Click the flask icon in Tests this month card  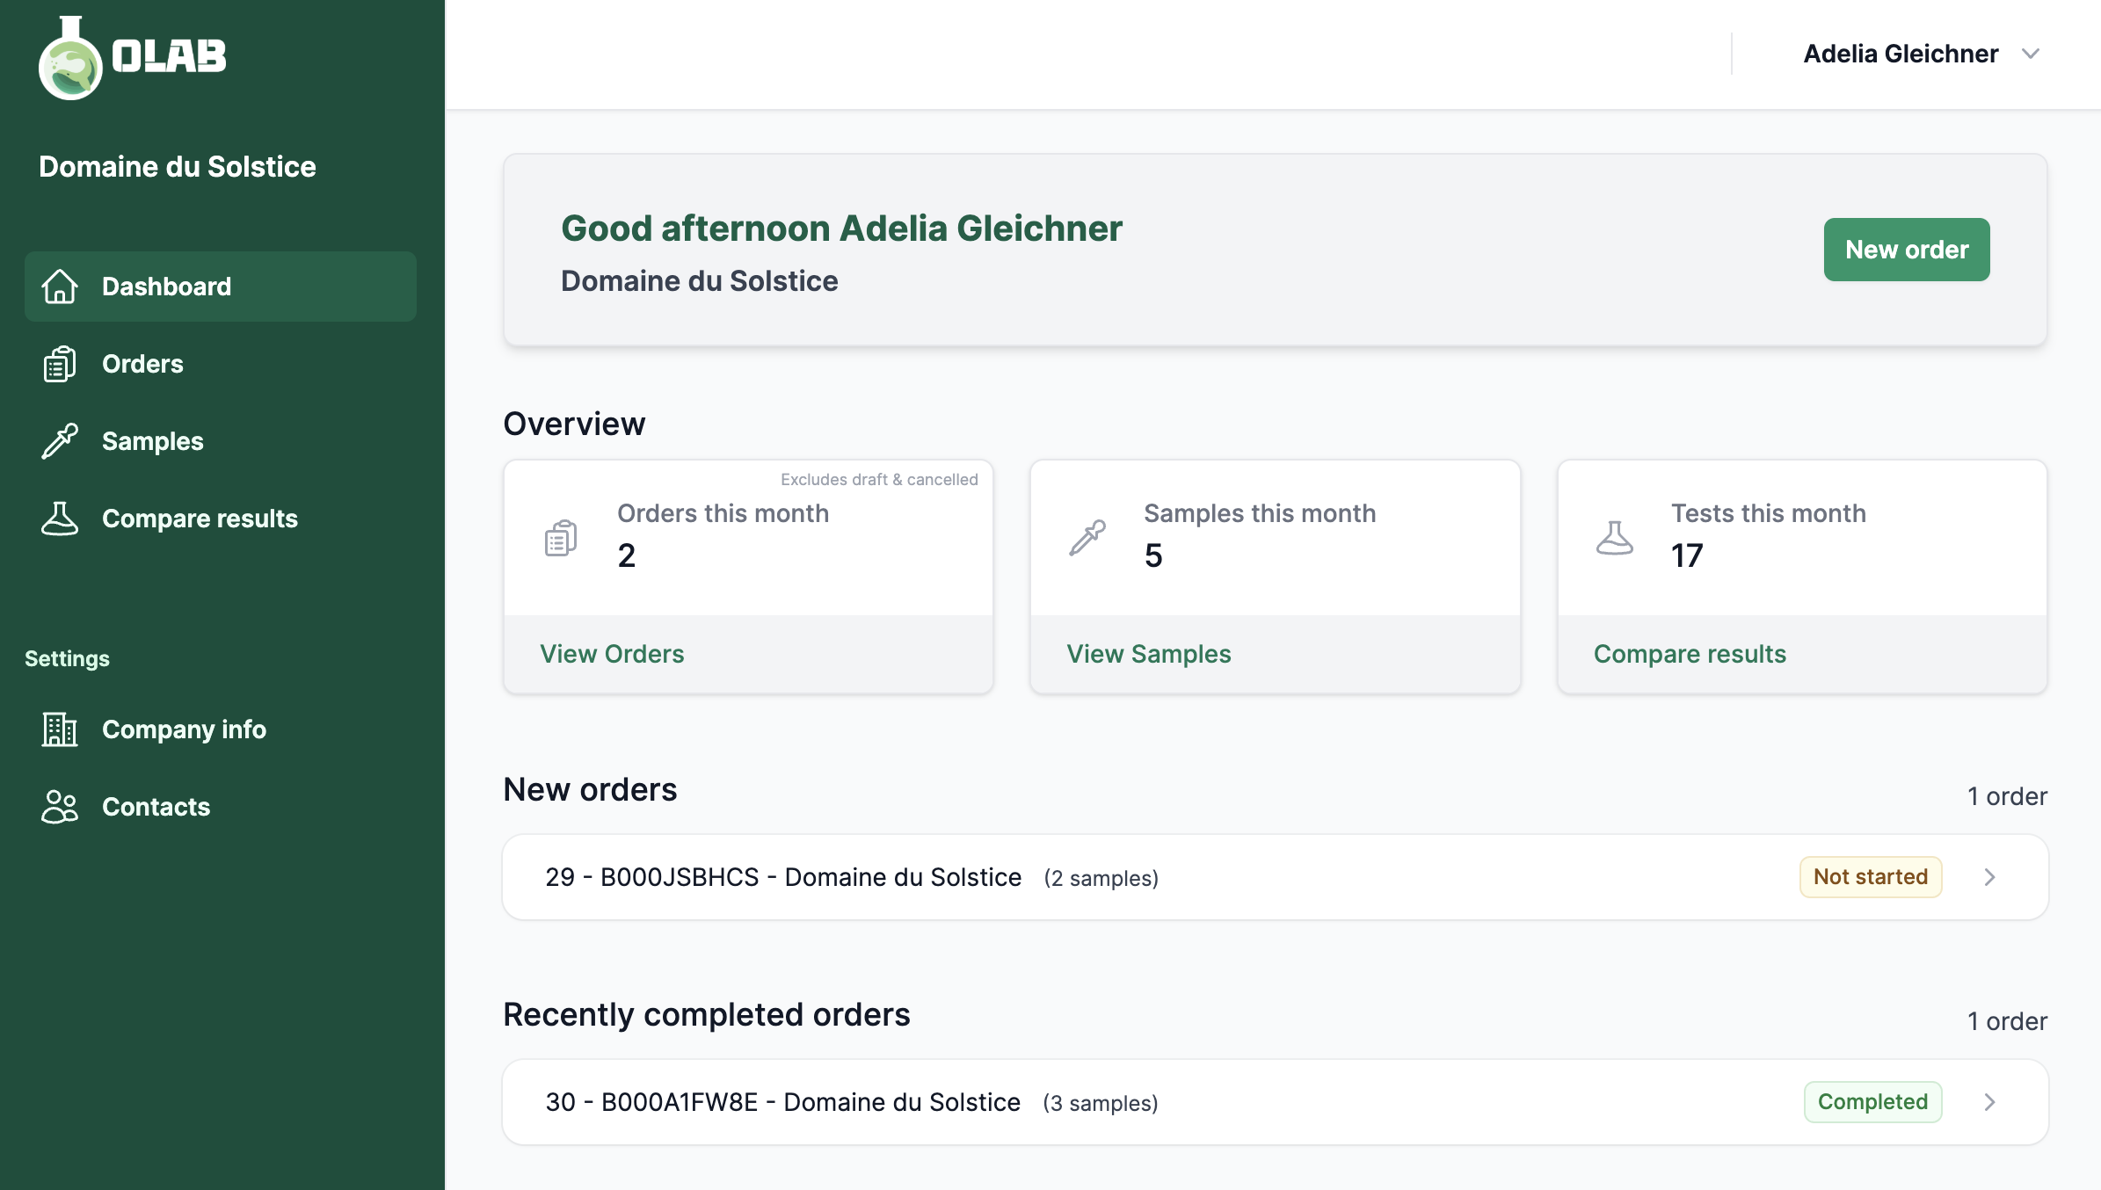[x=1615, y=538]
